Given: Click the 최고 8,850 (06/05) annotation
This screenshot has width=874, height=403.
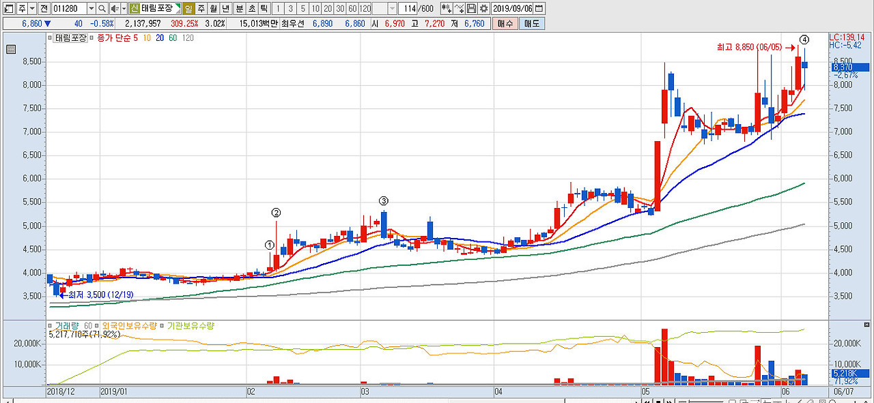Looking at the screenshot, I should click(x=749, y=48).
